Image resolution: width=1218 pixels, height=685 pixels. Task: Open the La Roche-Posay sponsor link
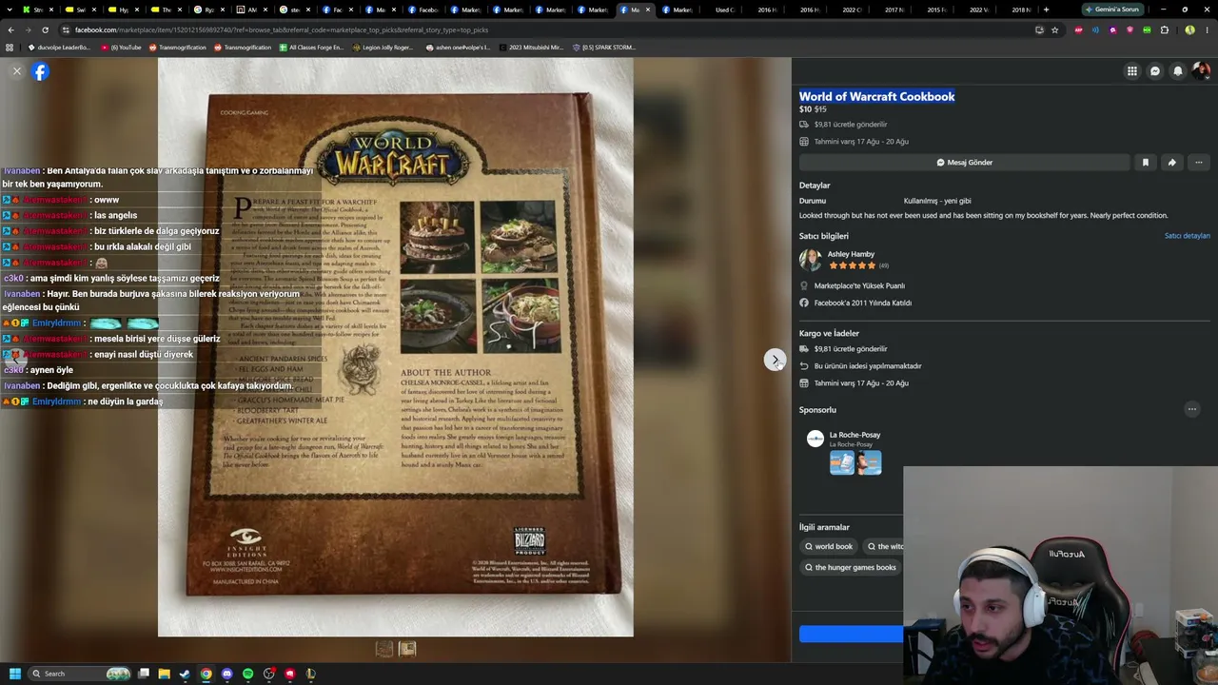click(x=855, y=435)
